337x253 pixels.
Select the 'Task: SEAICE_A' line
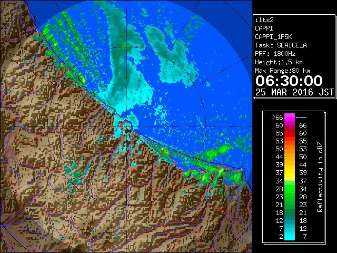[x=281, y=45]
